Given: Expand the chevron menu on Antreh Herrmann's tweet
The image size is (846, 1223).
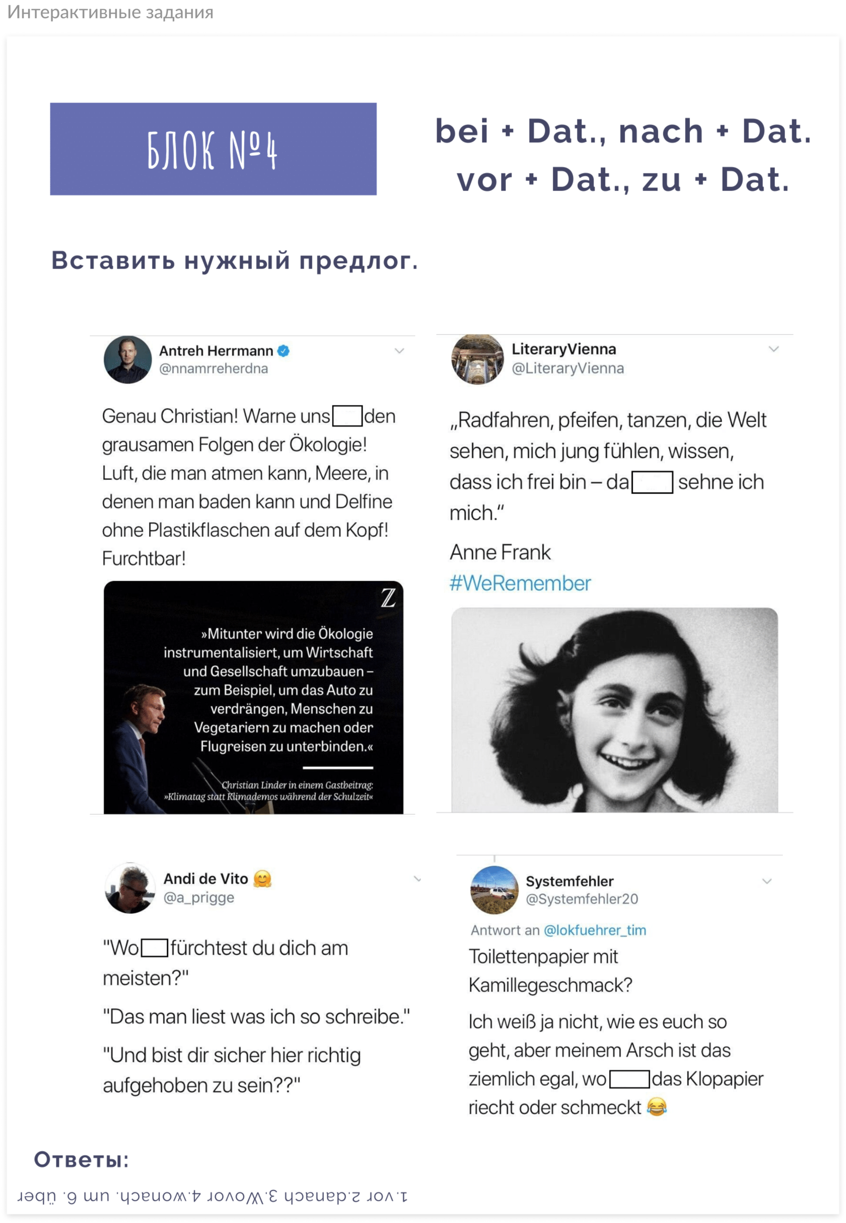Looking at the screenshot, I should click(x=400, y=351).
